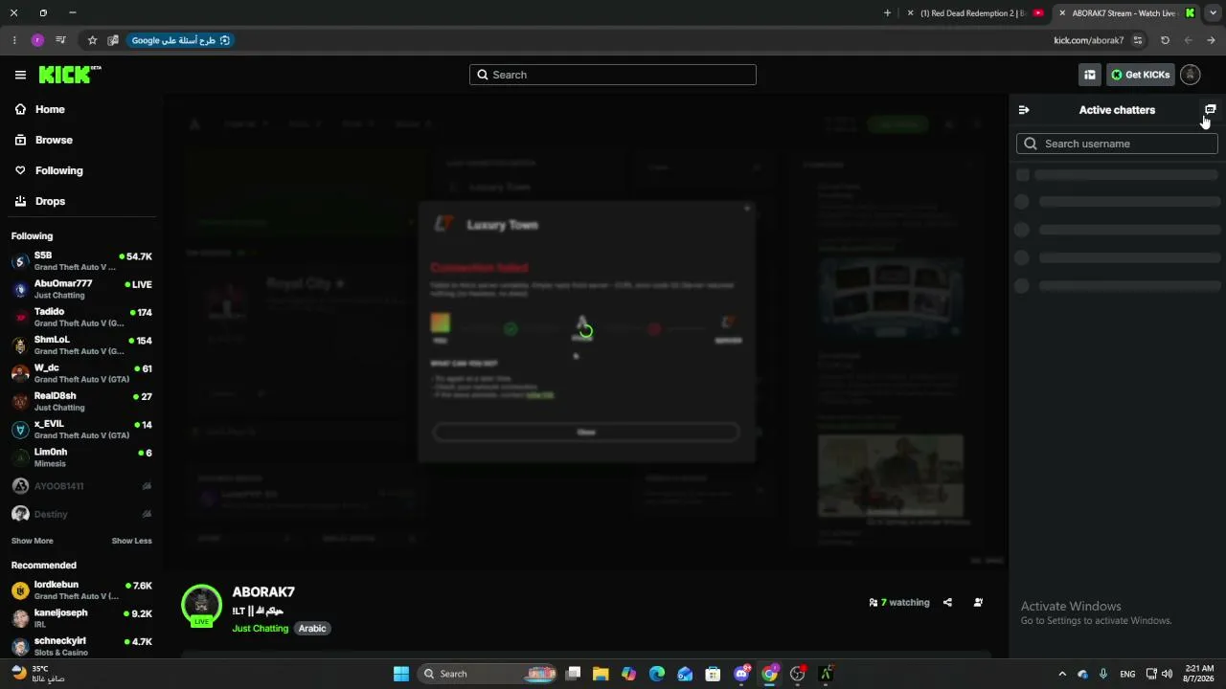Open a new browser tab
This screenshot has width=1226, height=689.
tap(887, 13)
